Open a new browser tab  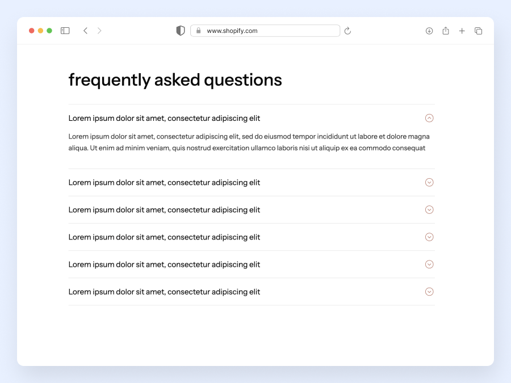click(x=462, y=31)
